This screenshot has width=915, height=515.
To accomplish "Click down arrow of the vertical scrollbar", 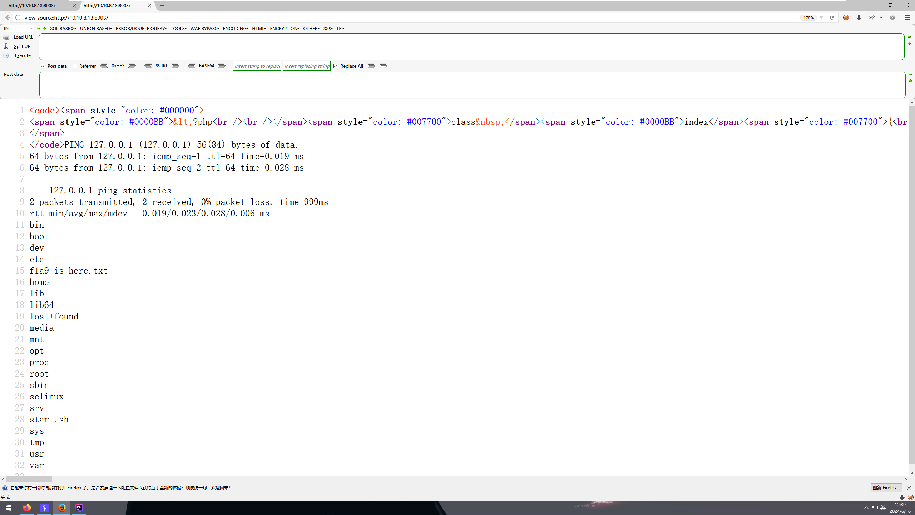I will [912, 473].
